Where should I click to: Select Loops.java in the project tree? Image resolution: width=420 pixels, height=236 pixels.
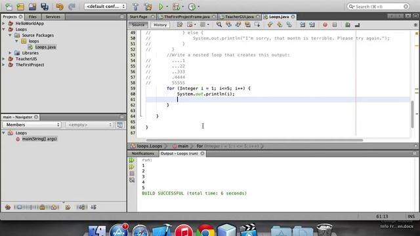(45, 47)
